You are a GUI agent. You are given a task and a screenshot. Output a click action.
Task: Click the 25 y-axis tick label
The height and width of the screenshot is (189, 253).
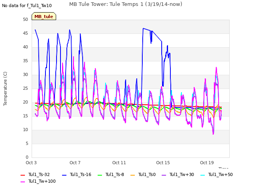[x=25, y=88]
